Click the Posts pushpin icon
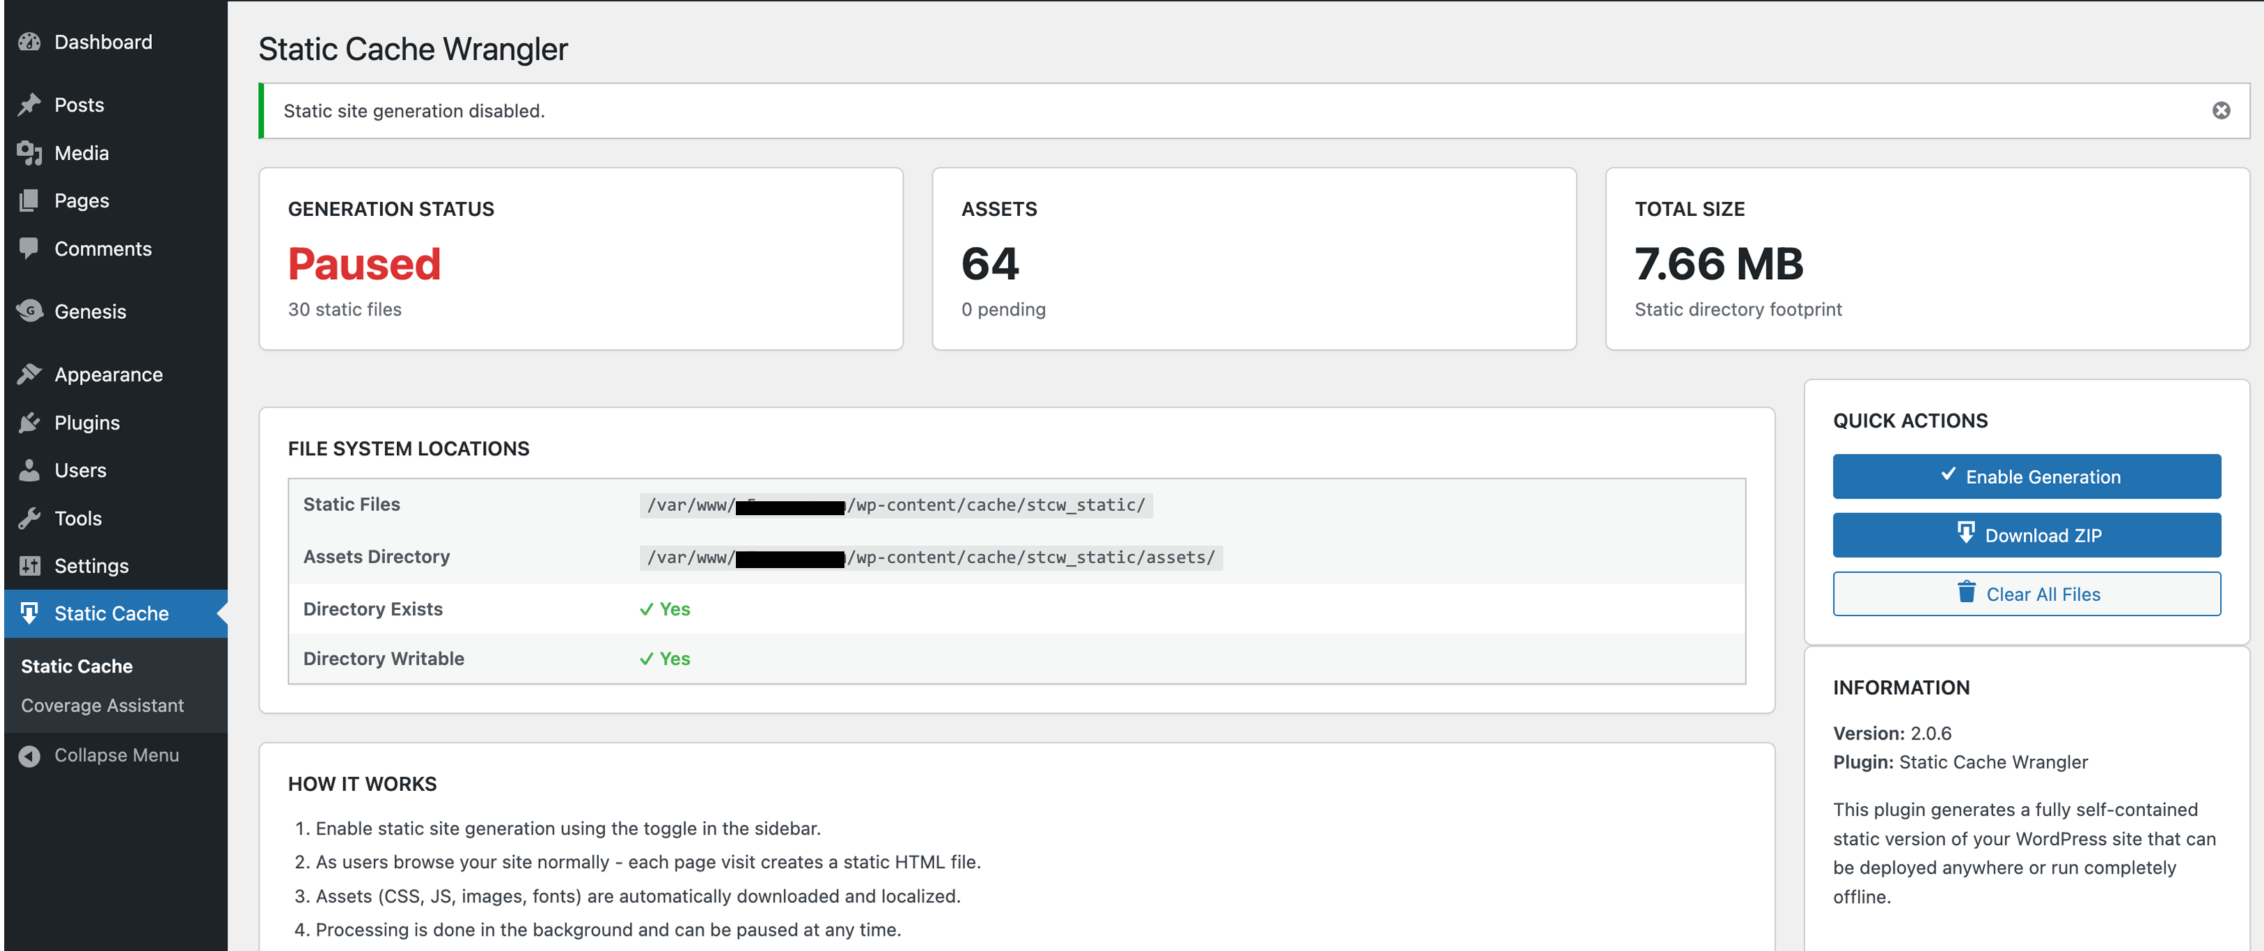 pyautogui.click(x=29, y=104)
